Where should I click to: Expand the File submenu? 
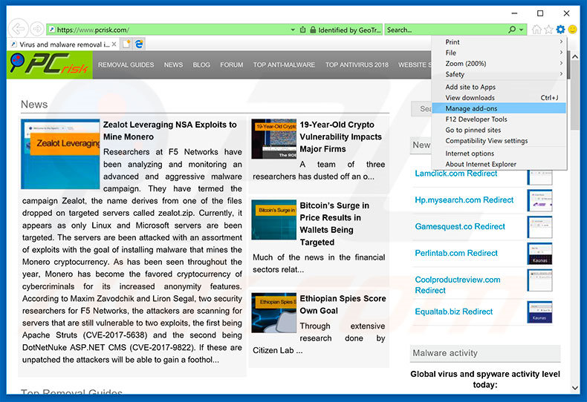tap(499, 53)
